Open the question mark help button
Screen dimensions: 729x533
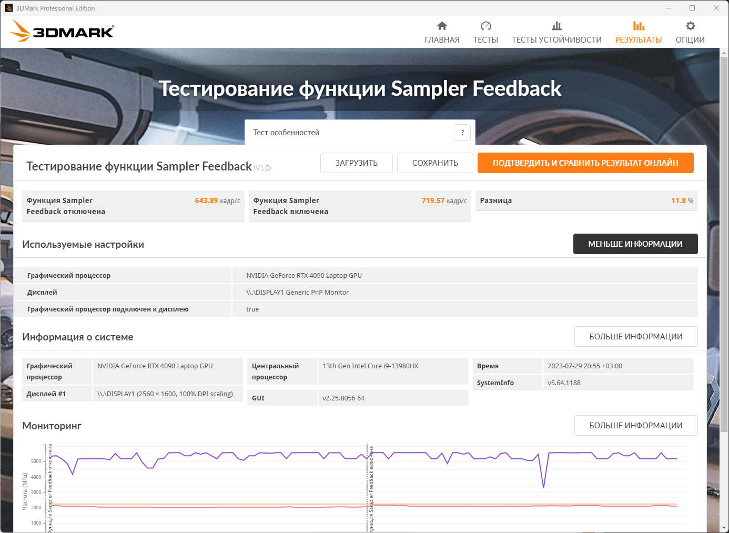coord(462,133)
